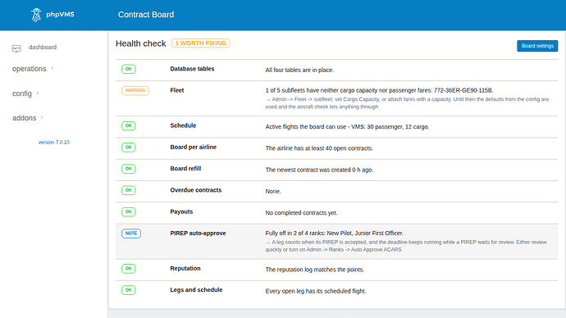Click the Admin -> Fleet -> subfleet hint
The image size is (566, 318).
click(x=407, y=102)
